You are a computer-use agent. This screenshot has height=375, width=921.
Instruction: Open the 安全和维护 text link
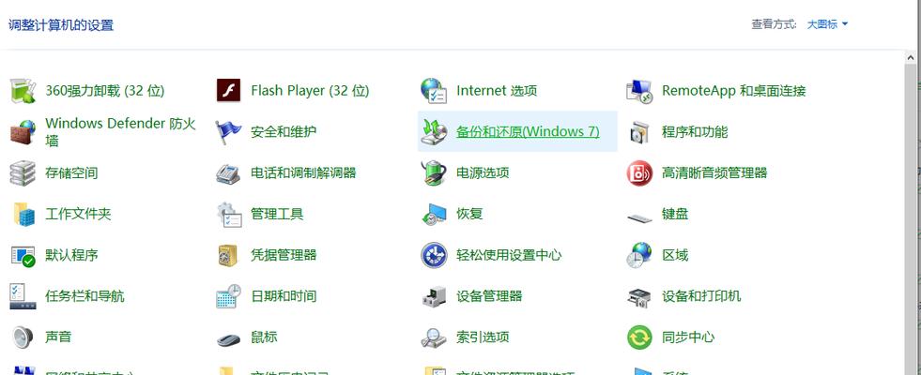[284, 131]
